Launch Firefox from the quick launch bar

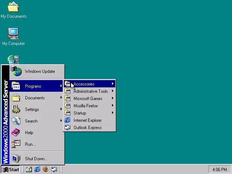(x=46, y=169)
